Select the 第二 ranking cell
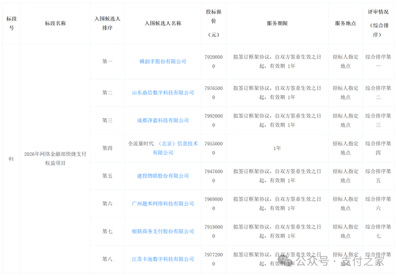397x277 pixels. [x=107, y=93]
